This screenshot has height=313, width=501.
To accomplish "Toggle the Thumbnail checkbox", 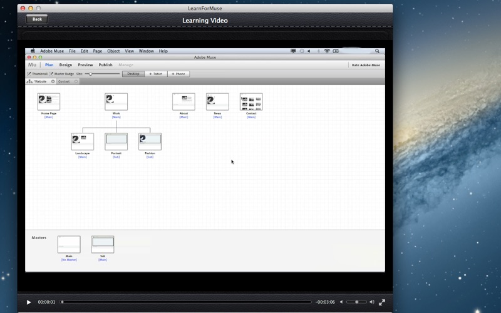I will 29,74.
